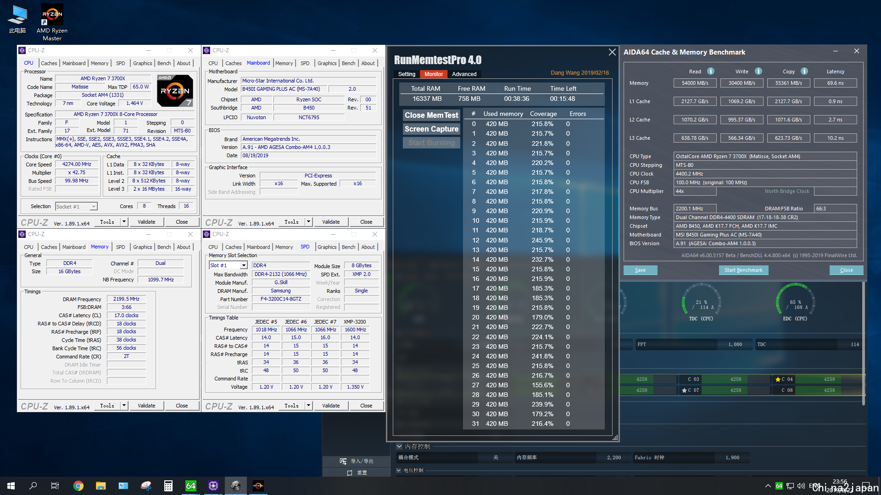Switch to AIDA64 via taskbar icon
Screen dimensions: 881x495
191,486
